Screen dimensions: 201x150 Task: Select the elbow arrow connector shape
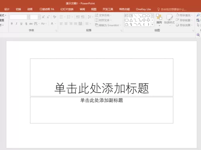pyautogui.click(x=140, y=20)
